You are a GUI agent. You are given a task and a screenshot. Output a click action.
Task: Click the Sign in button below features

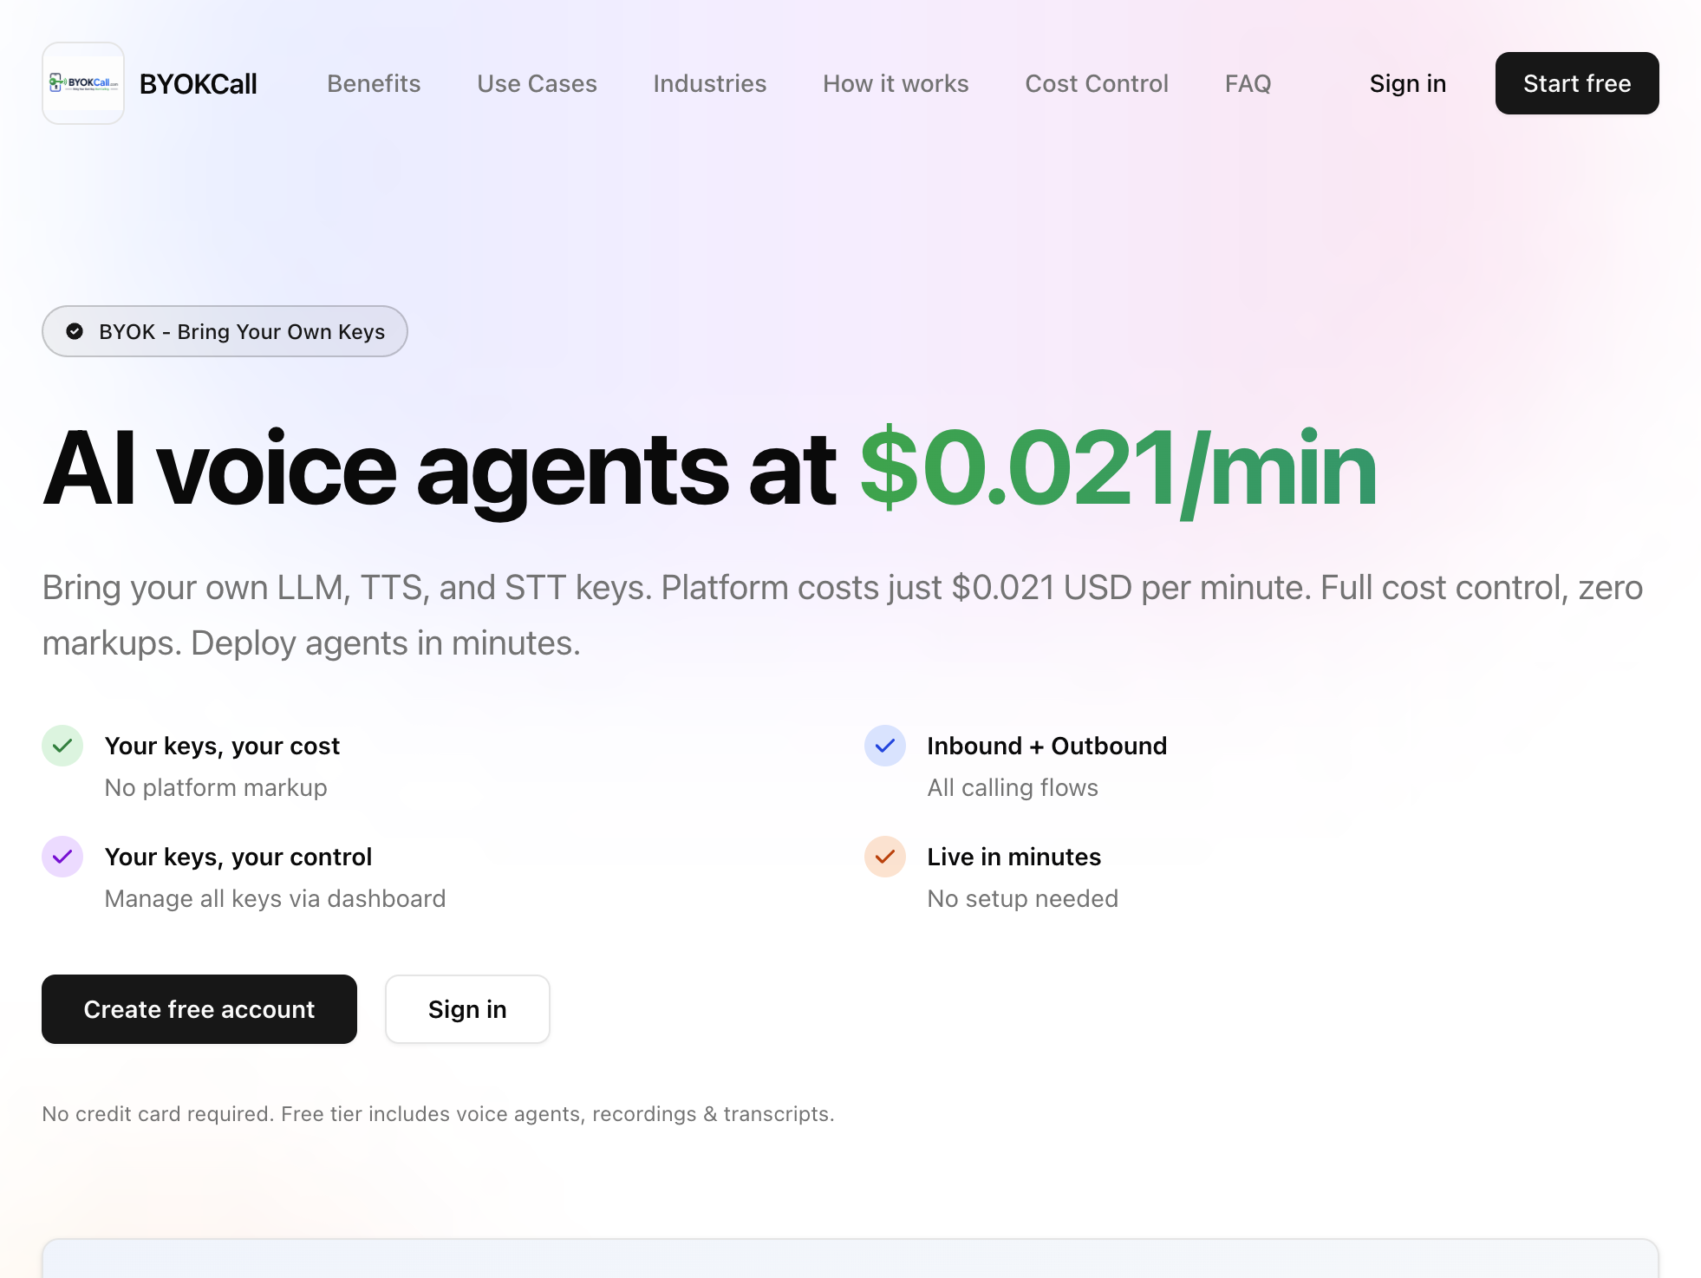click(x=467, y=1009)
